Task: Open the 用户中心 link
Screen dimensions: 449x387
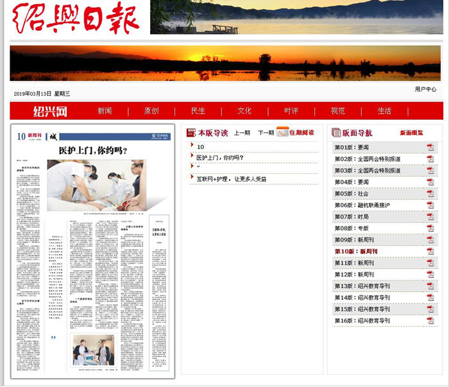Action: (x=425, y=89)
